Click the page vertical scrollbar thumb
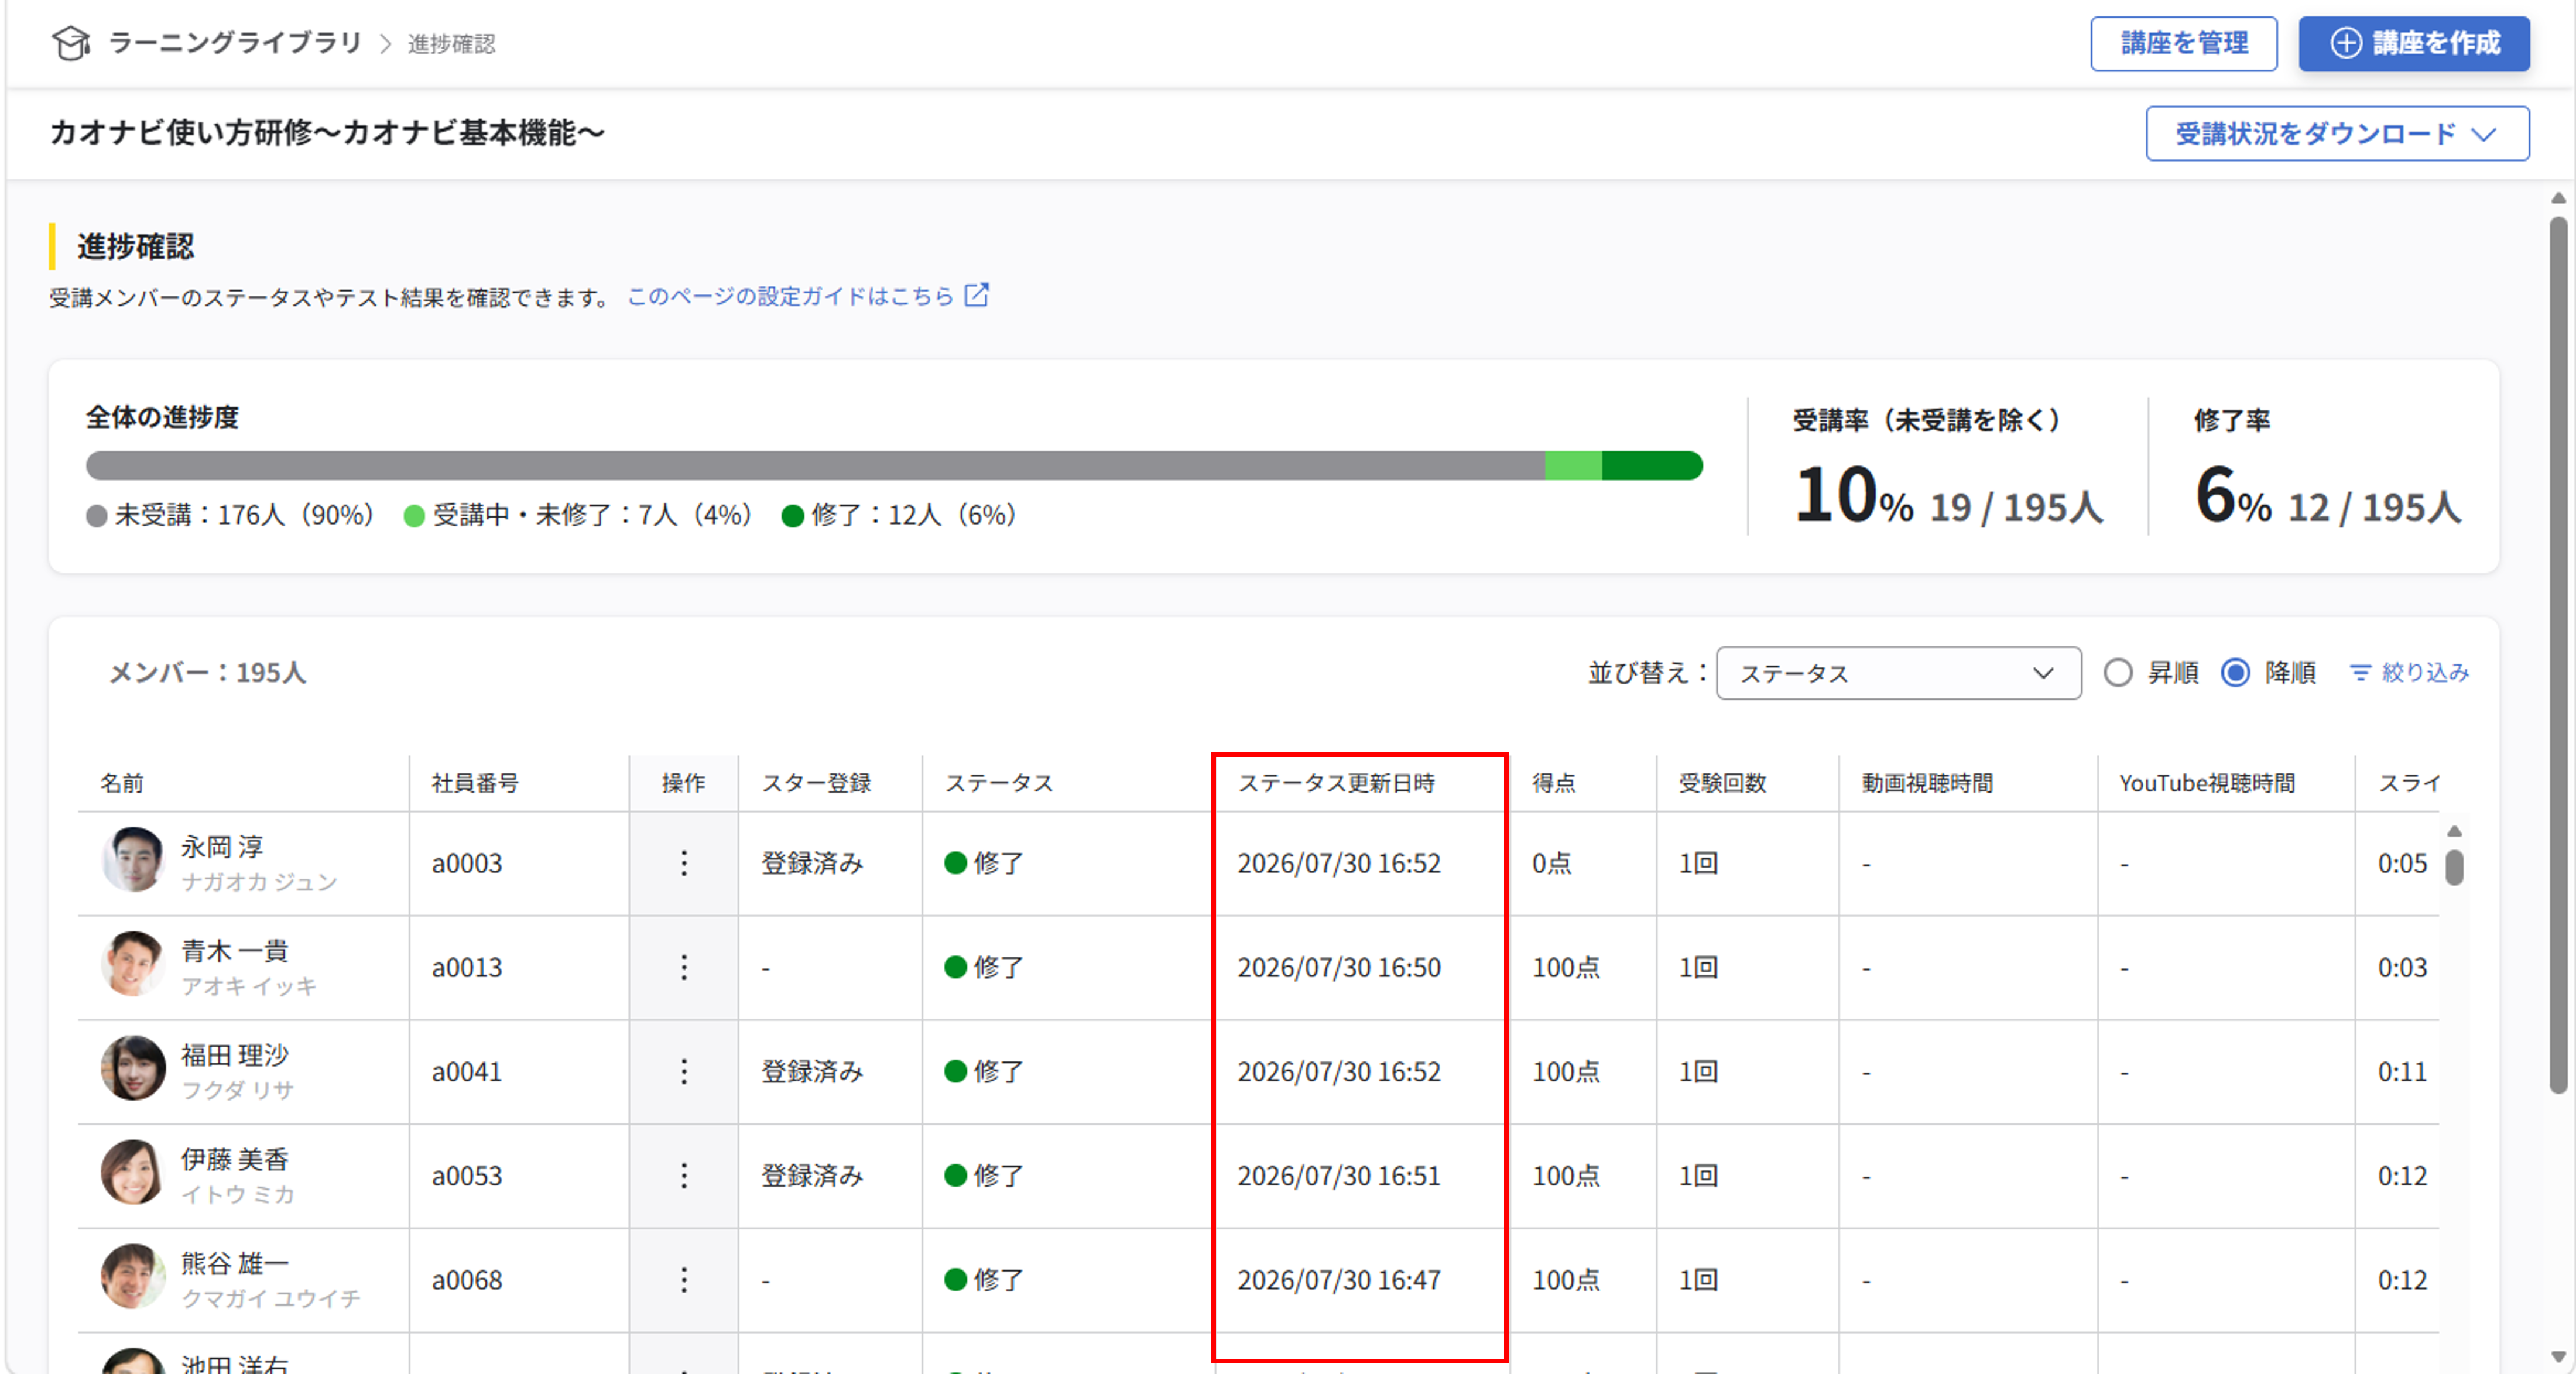 tap(2559, 656)
